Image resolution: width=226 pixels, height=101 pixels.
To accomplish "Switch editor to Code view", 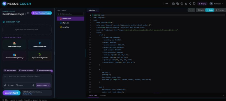I will (209, 10).
